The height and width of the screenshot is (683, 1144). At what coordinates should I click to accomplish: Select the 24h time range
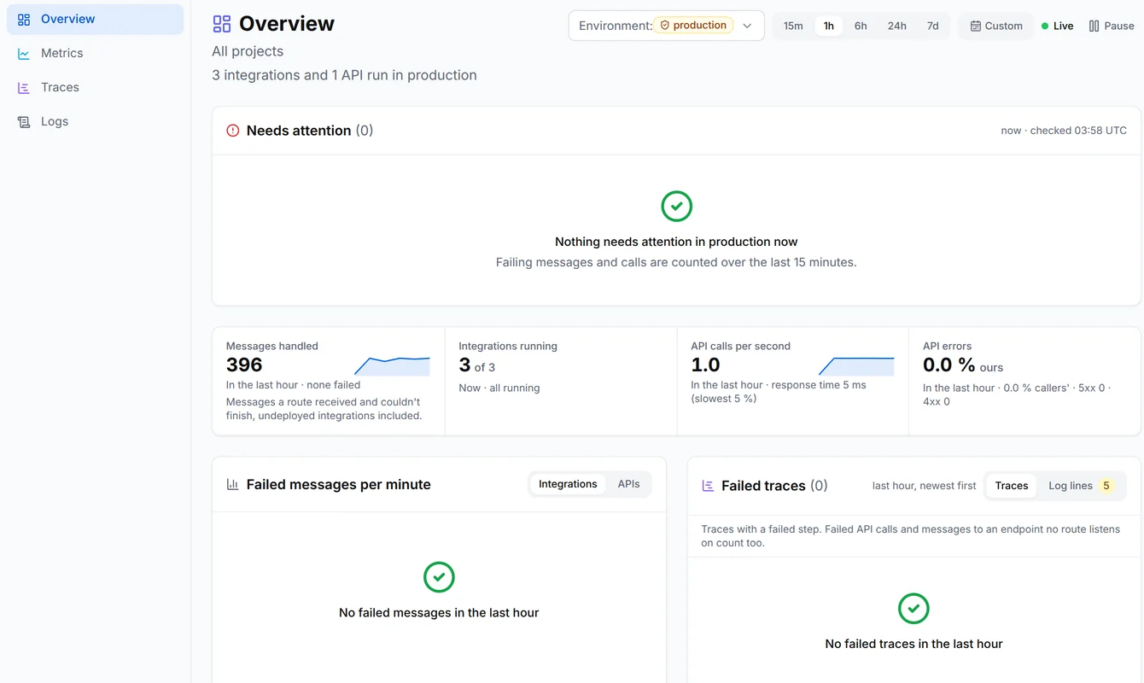[x=896, y=26]
